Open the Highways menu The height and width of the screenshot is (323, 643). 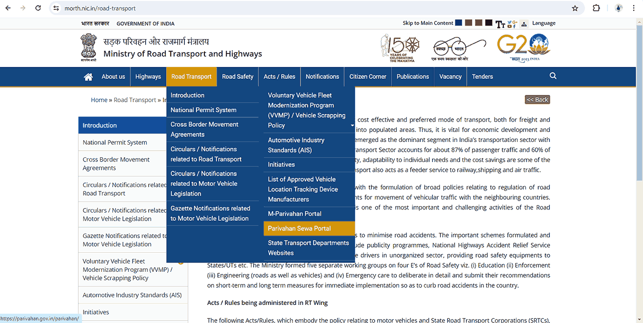click(148, 77)
